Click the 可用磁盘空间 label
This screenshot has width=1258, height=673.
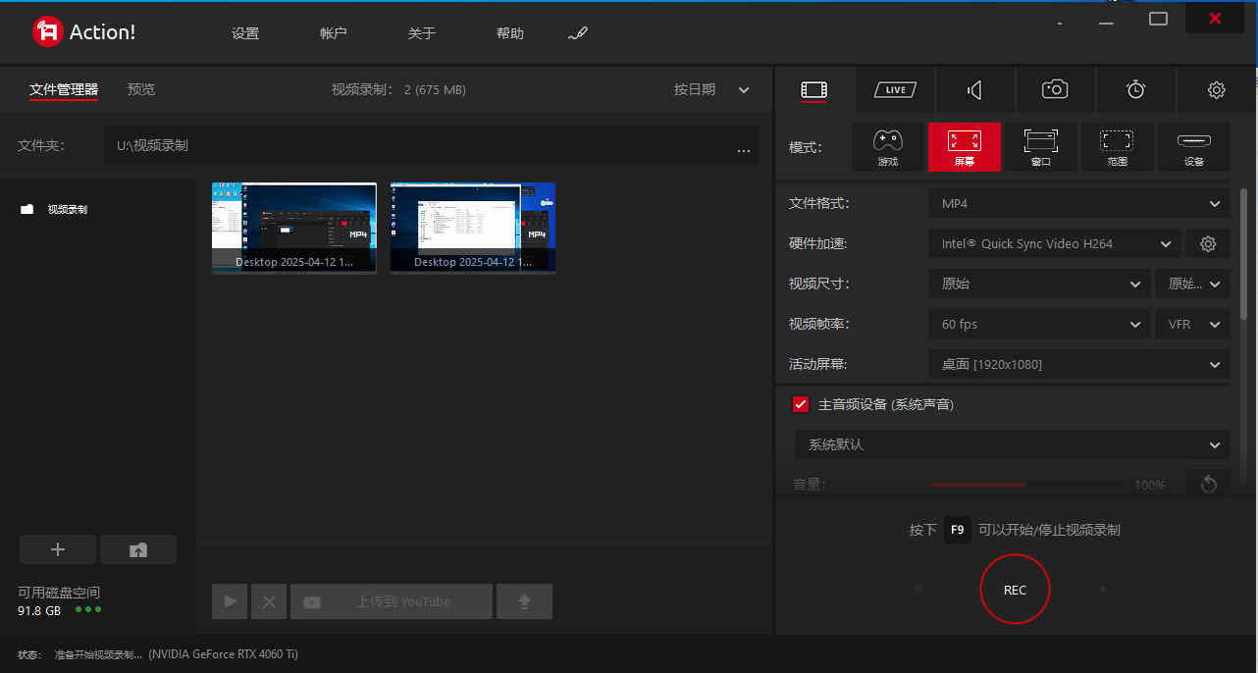59,593
